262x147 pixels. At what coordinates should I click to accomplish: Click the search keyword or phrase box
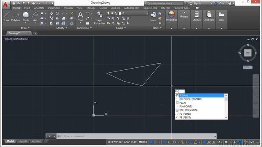click(x=165, y=3)
